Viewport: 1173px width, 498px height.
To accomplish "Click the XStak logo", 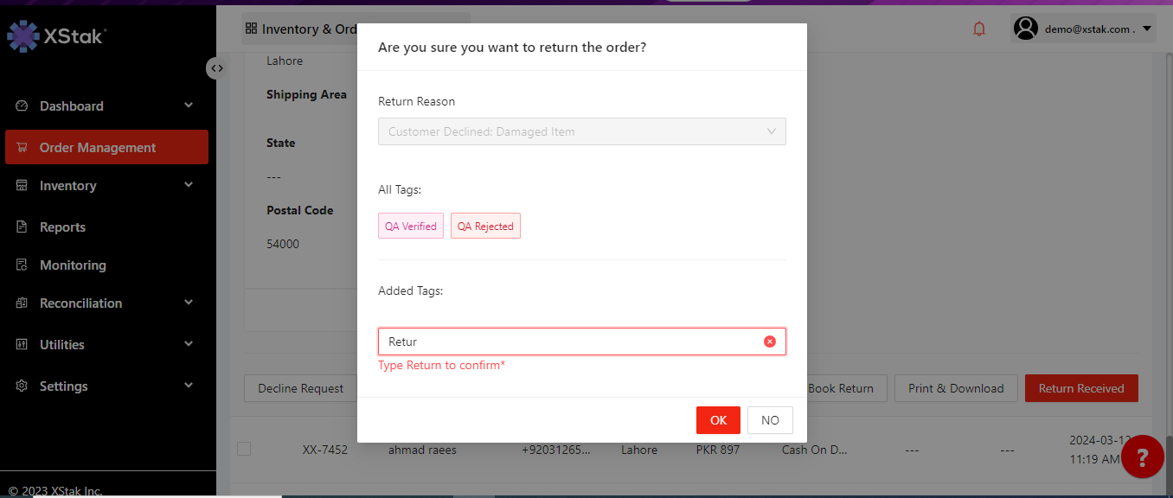I will [x=57, y=36].
